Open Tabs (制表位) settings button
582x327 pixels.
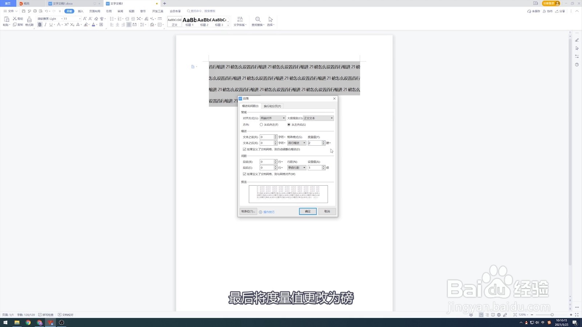(x=248, y=211)
